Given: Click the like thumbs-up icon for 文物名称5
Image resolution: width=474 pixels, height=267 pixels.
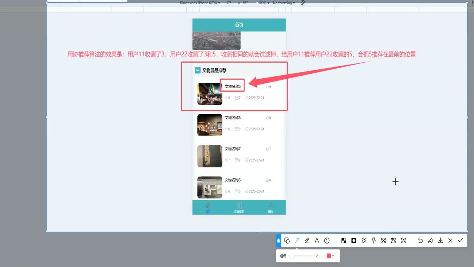Looking at the screenshot, I should coord(267,87).
